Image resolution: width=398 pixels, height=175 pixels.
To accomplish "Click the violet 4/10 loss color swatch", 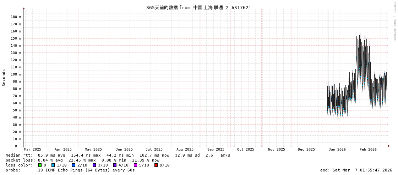I will [x=115, y=165].
